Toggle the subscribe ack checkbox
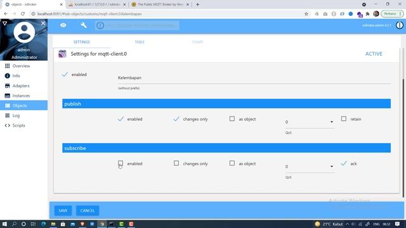The image size is (406, 228). 344,163
